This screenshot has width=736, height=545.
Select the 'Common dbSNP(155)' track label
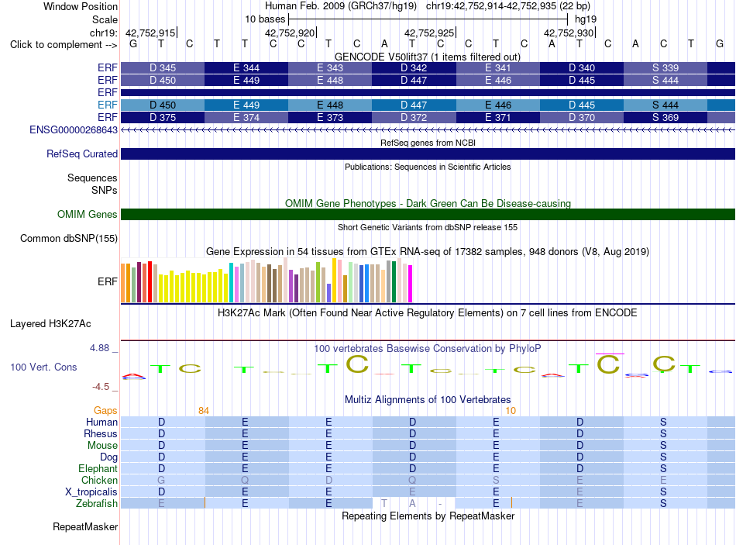[68, 239]
